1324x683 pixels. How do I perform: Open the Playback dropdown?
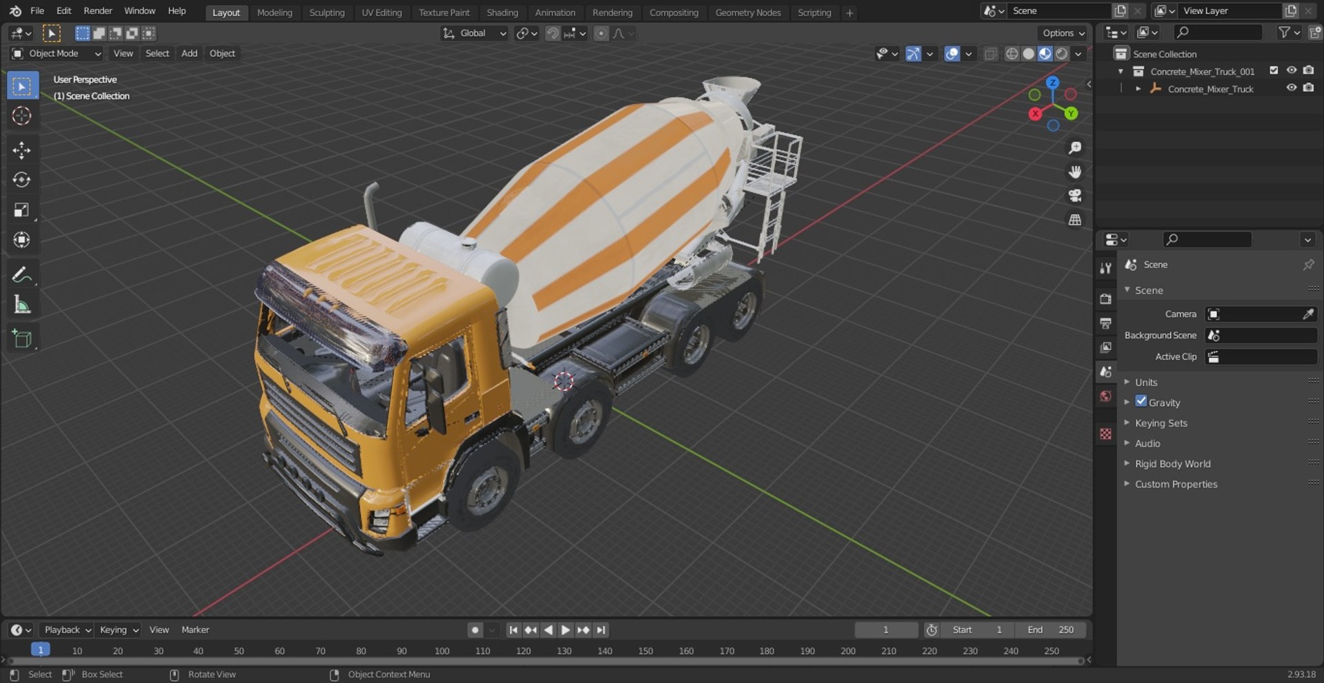67,630
